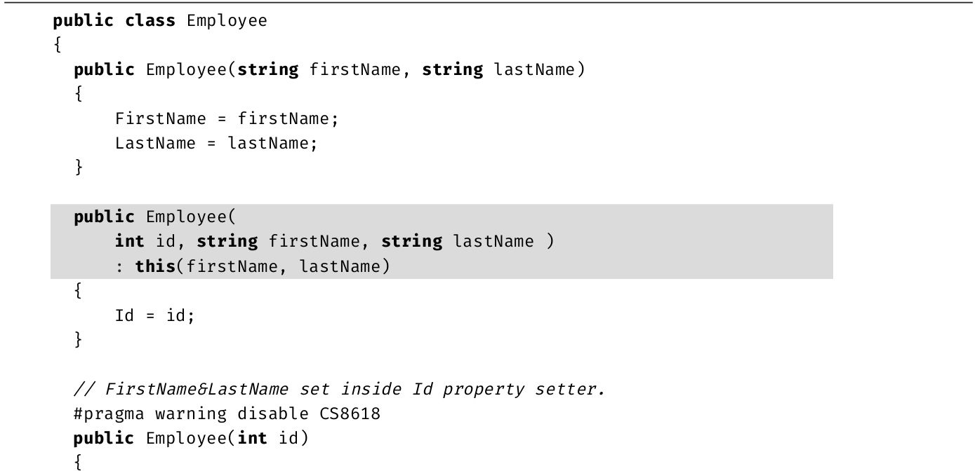The width and height of the screenshot is (975, 471).
Task: Click the "FirstName = firstName;" assignment
Action: click(227, 118)
